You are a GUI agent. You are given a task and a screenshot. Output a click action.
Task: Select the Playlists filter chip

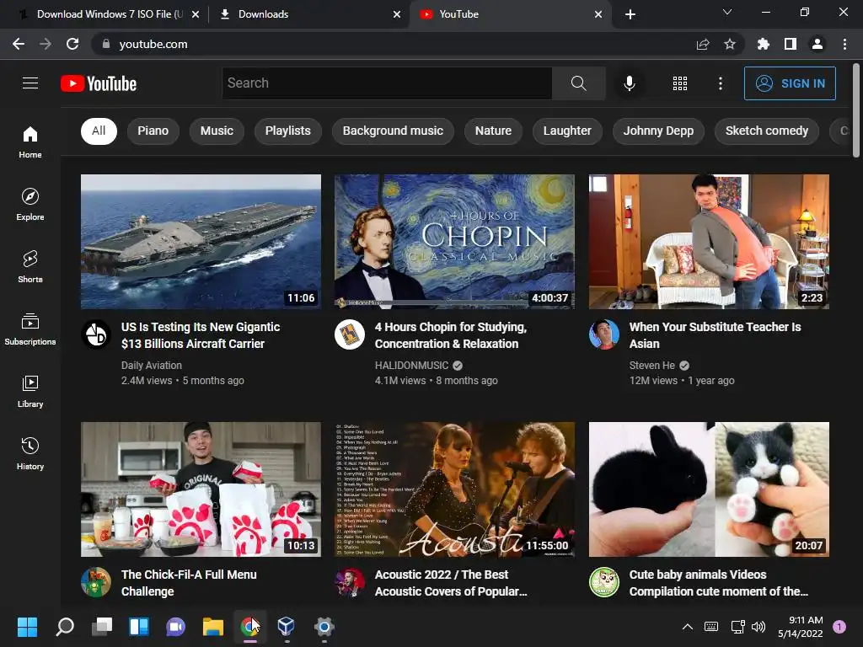(288, 131)
